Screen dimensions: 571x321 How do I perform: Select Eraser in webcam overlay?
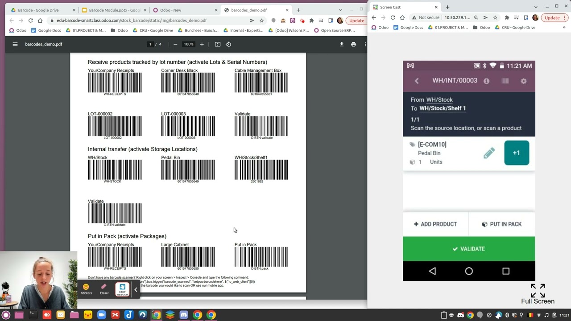[104, 289]
